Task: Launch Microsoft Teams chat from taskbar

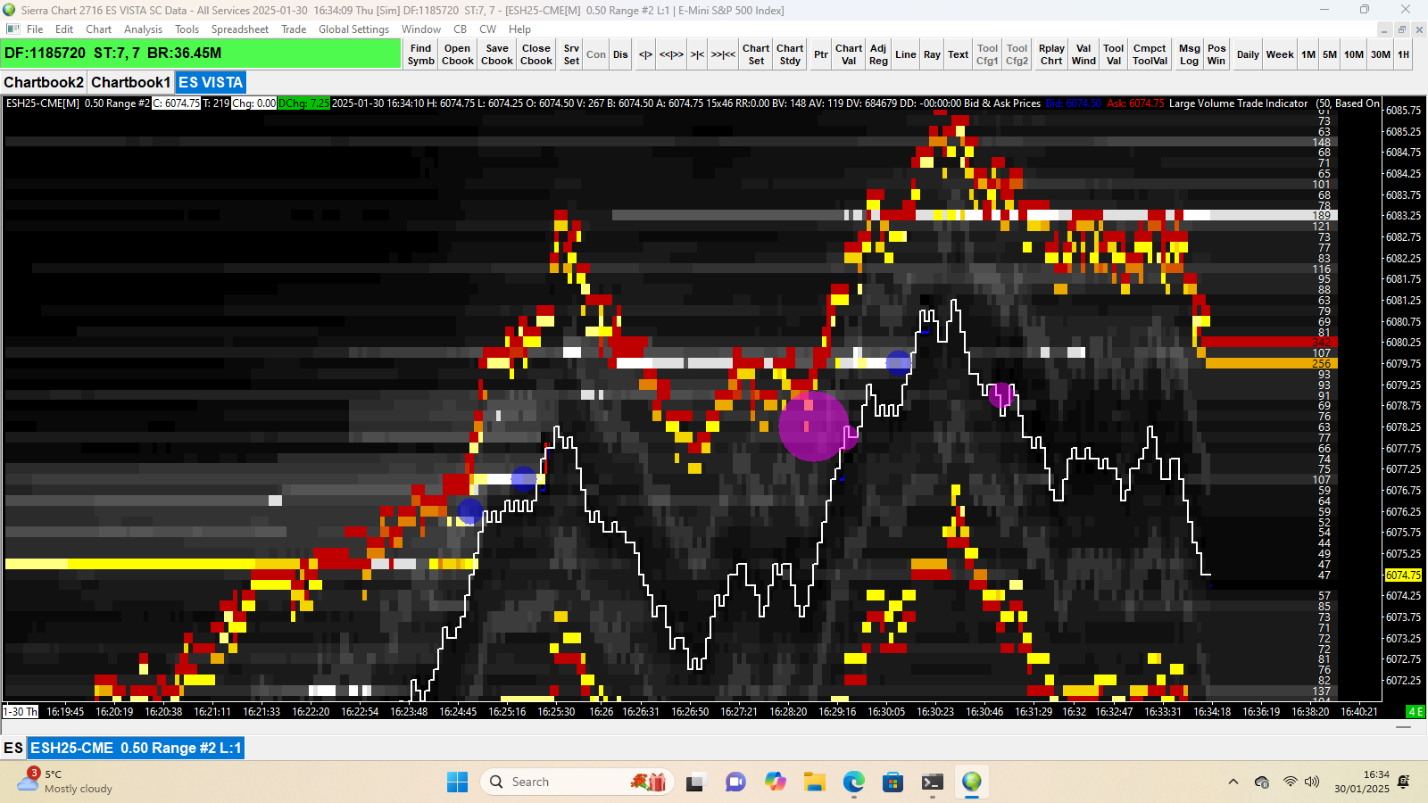Action: (x=735, y=782)
